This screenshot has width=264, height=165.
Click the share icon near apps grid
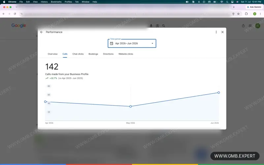(x=243, y=26)
